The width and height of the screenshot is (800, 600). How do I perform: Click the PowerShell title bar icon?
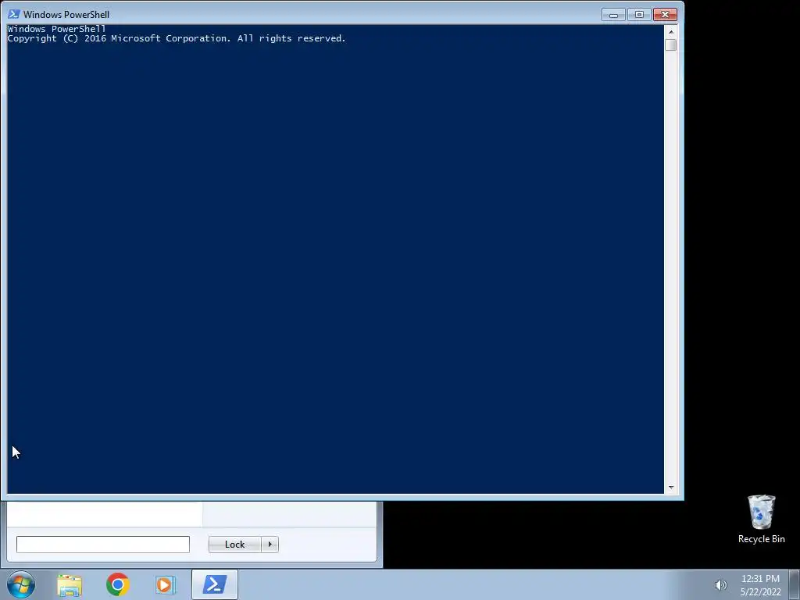[x=14, y=14]
